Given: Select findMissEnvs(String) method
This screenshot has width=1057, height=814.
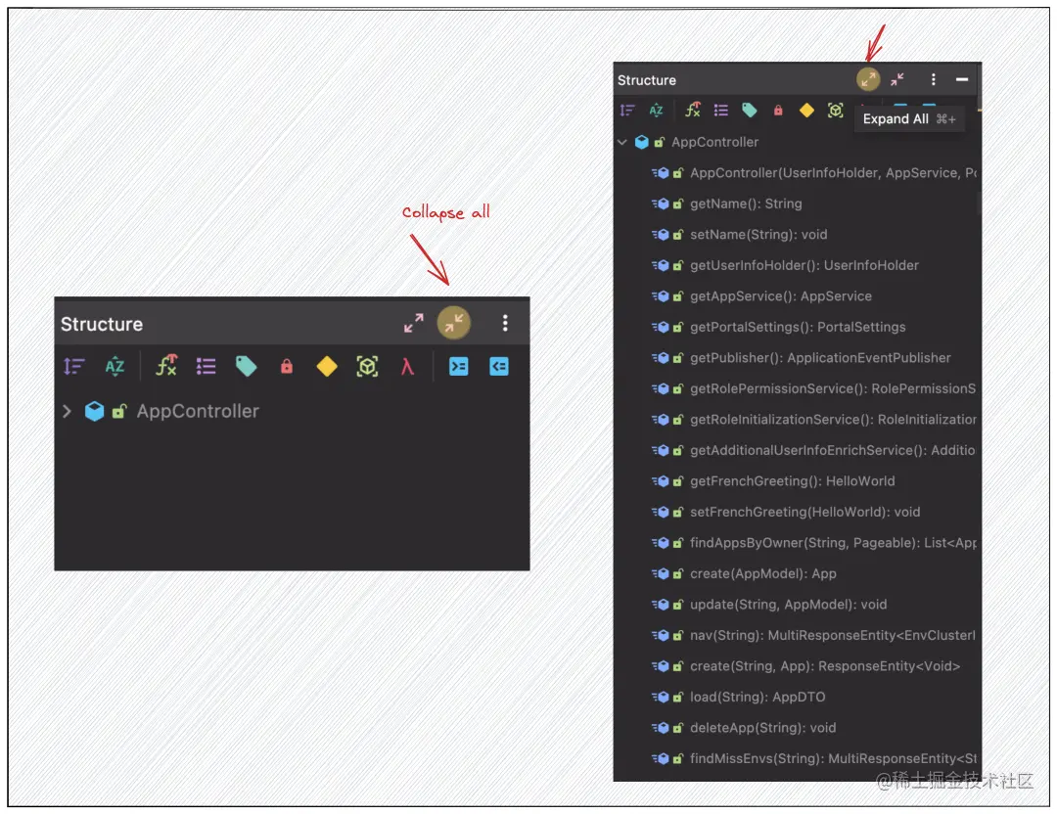Looking at the screenshot, I should click(796, 759).
